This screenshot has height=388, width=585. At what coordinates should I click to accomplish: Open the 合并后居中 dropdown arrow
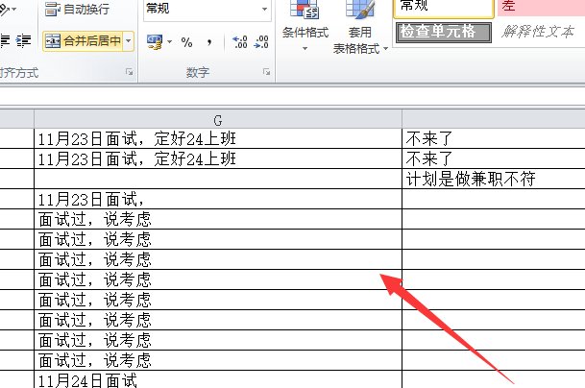tap(129, 40)
